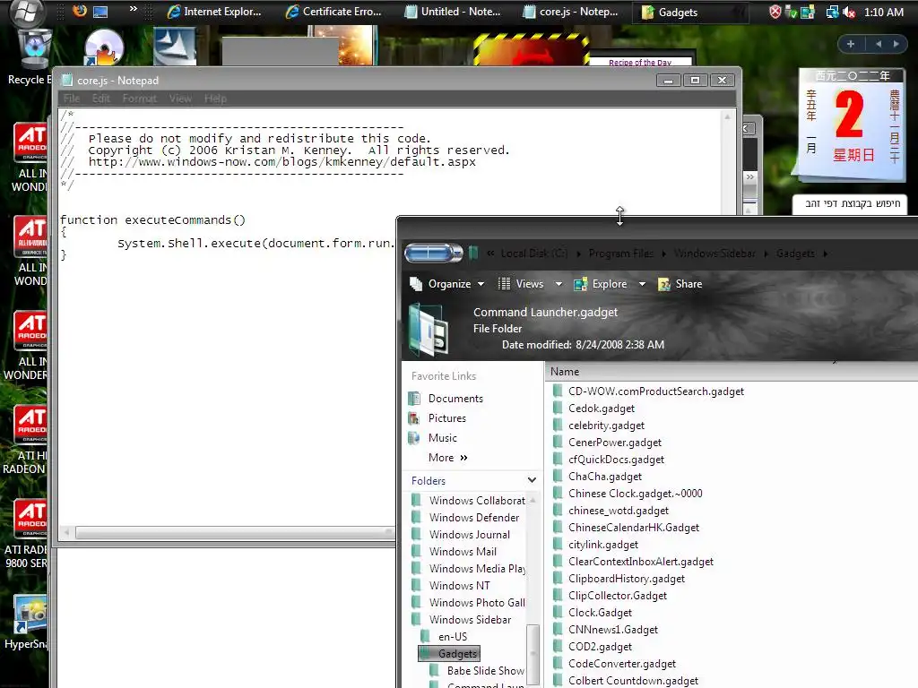918x688 pixels.
Task: Switch to core.js Notepad taskbar button
Action: (570, 12)
